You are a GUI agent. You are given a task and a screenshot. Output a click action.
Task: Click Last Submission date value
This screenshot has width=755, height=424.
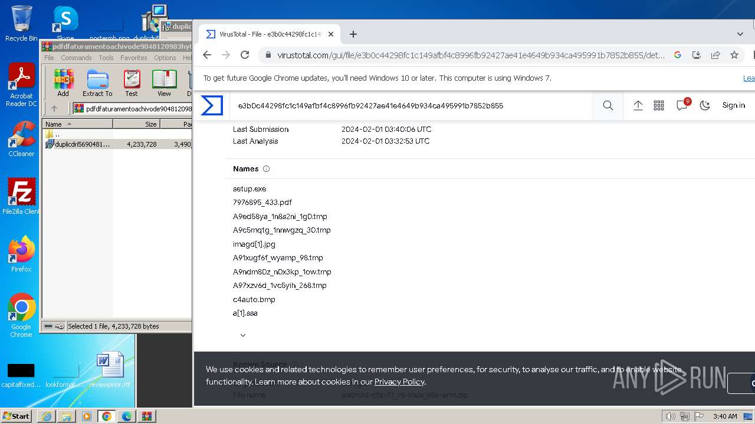(x=386, y=130)
